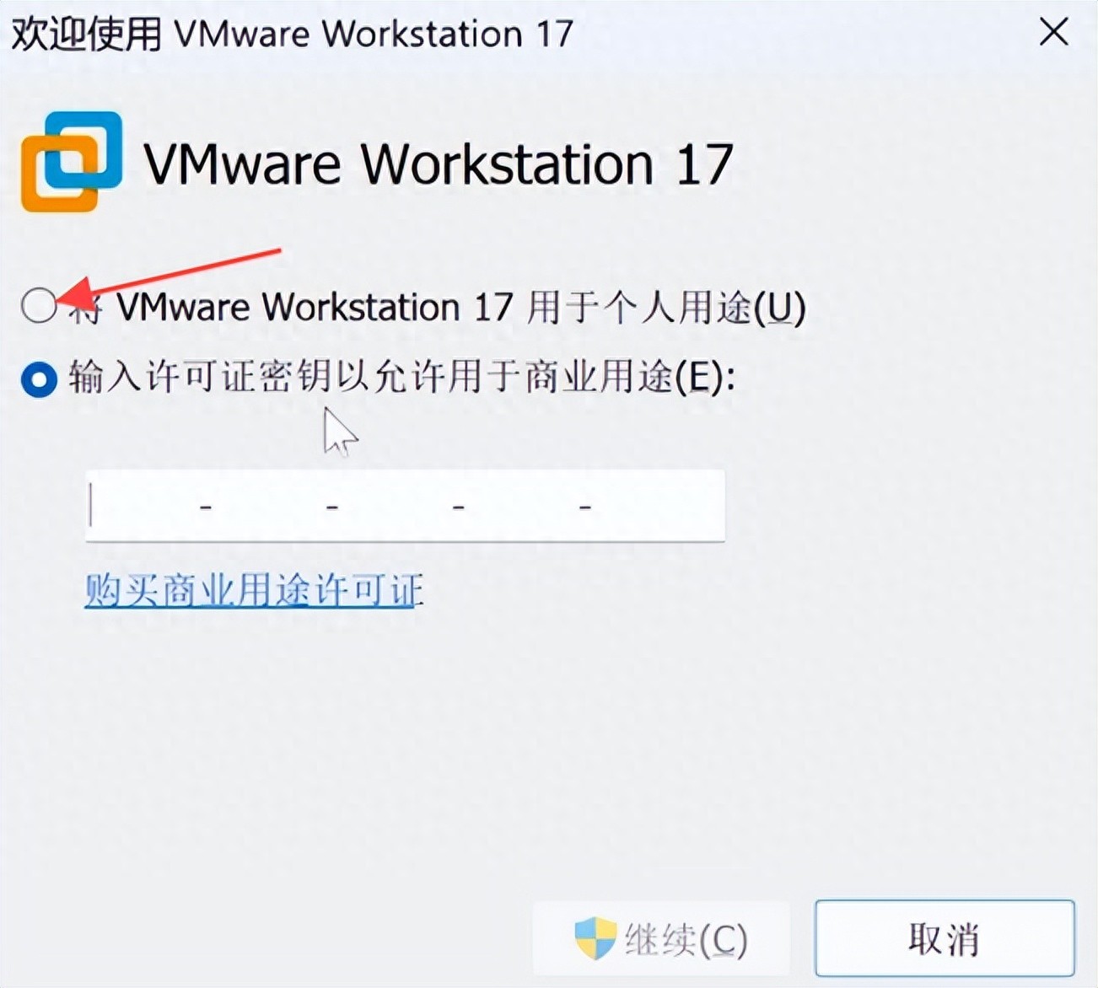Viewport: 1098px width, 988px height.
Task: Select the personal use radio button
Action: pos(39,305)
